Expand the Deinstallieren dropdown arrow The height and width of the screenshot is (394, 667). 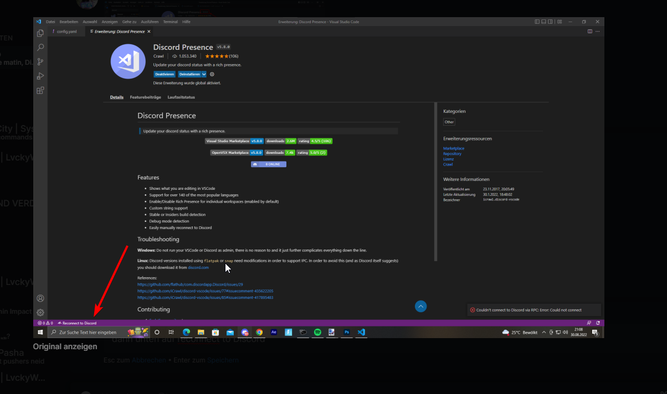tap(204, 74)
